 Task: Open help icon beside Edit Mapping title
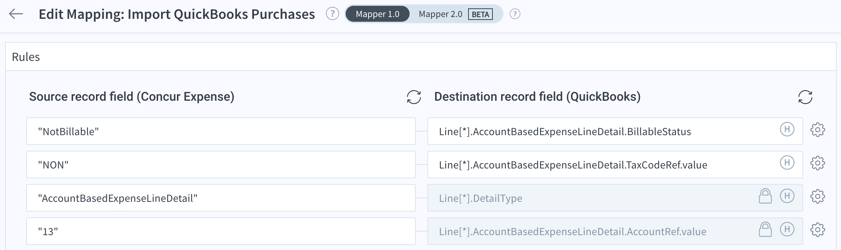332,14
